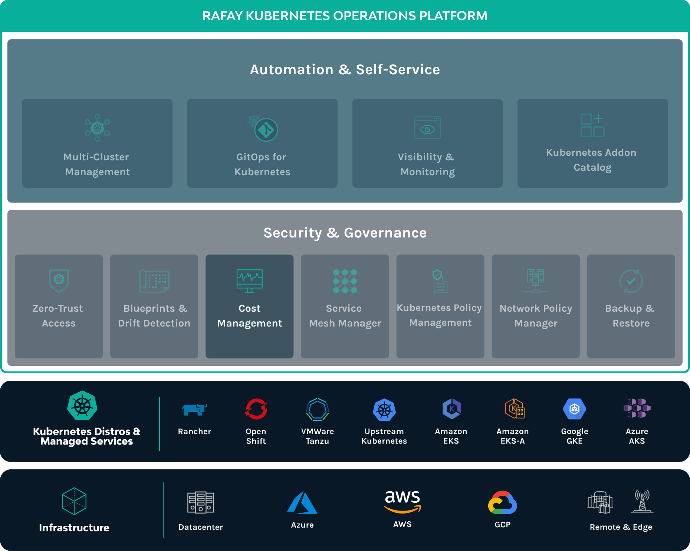Screen dimensions: 690x551
Task: Click the Rancher logo icon
Action: coord(194,409)
